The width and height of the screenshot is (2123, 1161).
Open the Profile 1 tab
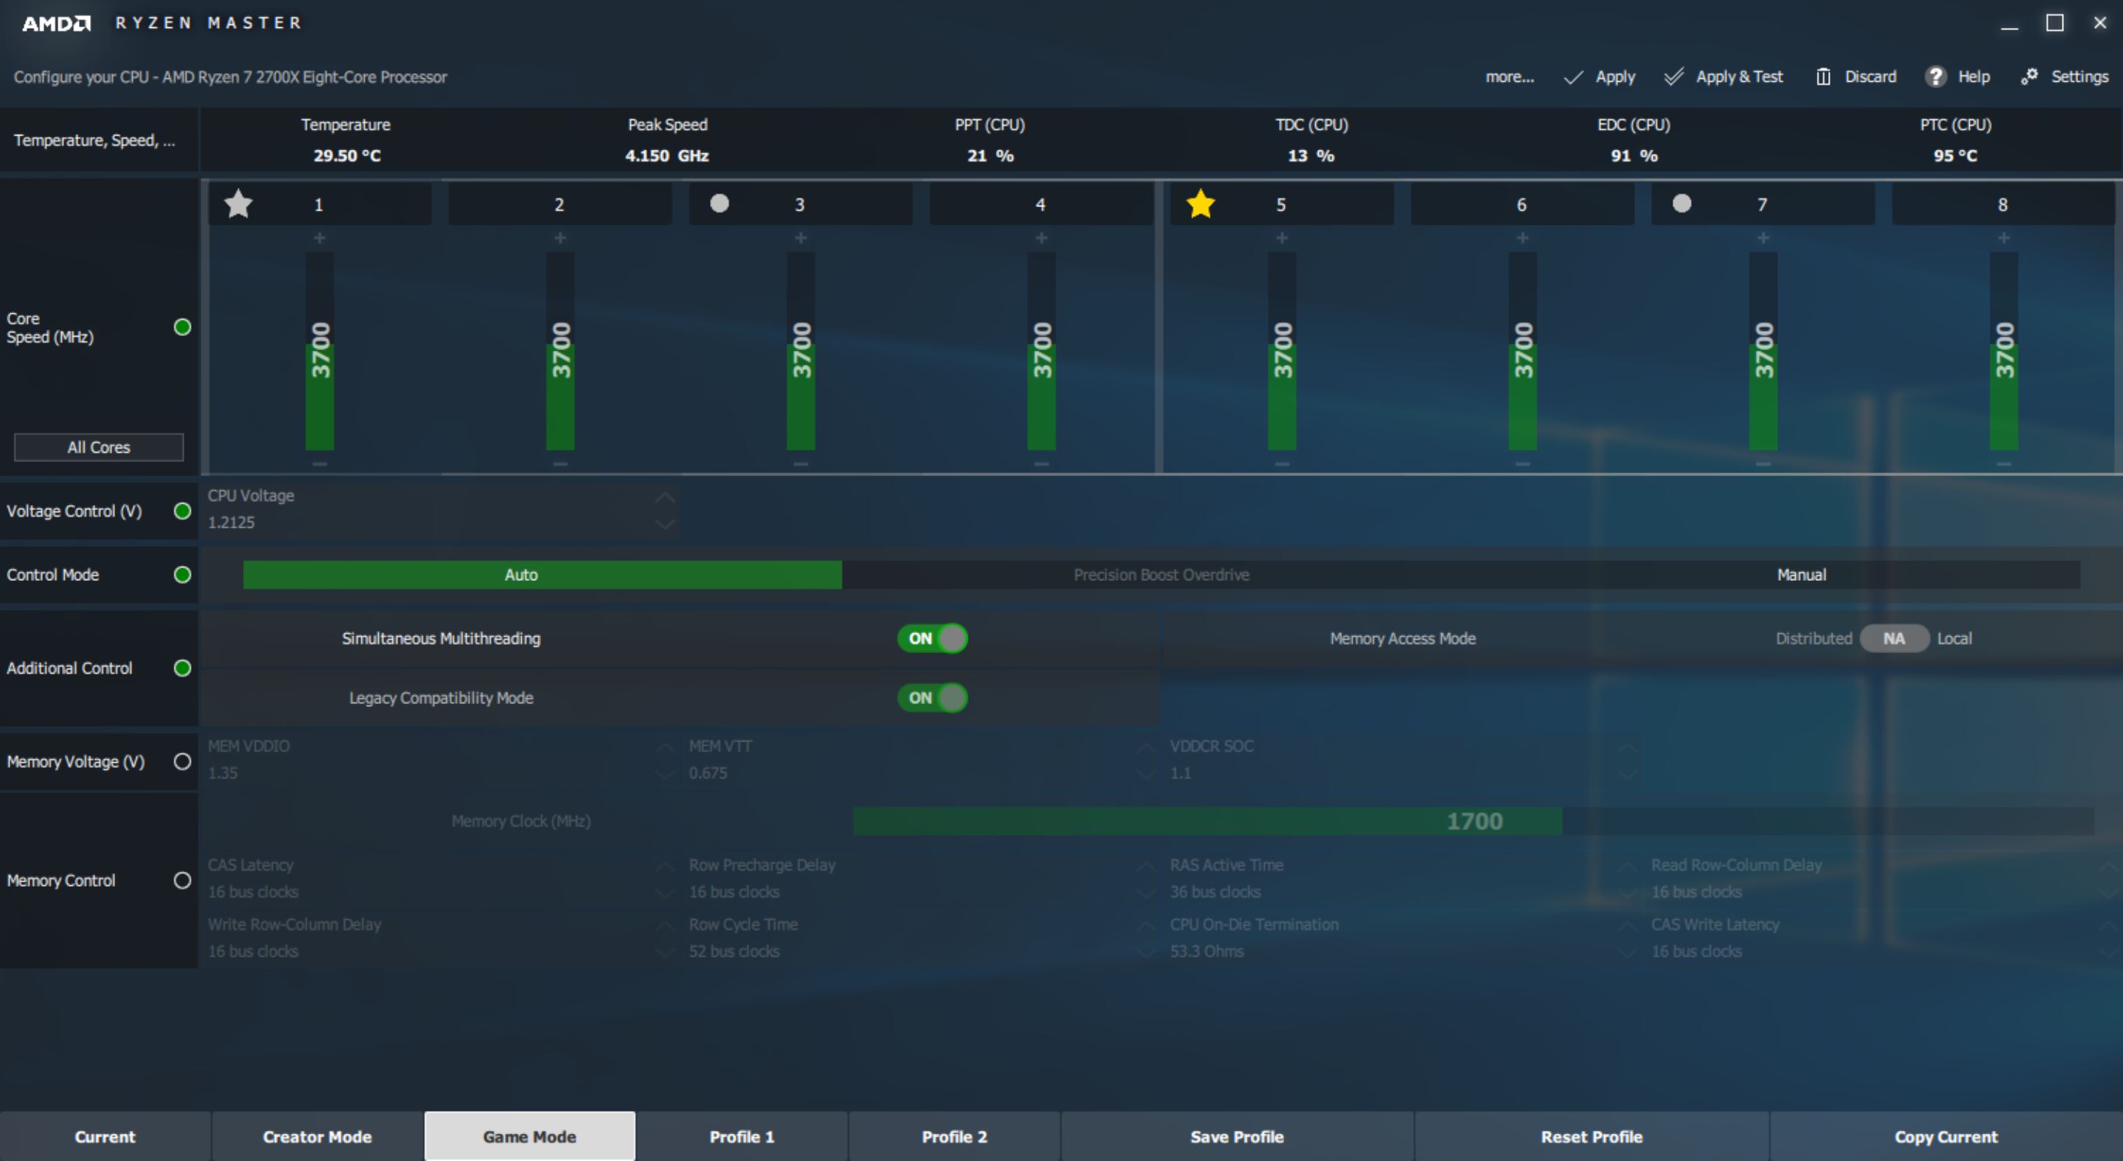point(742,1136)
